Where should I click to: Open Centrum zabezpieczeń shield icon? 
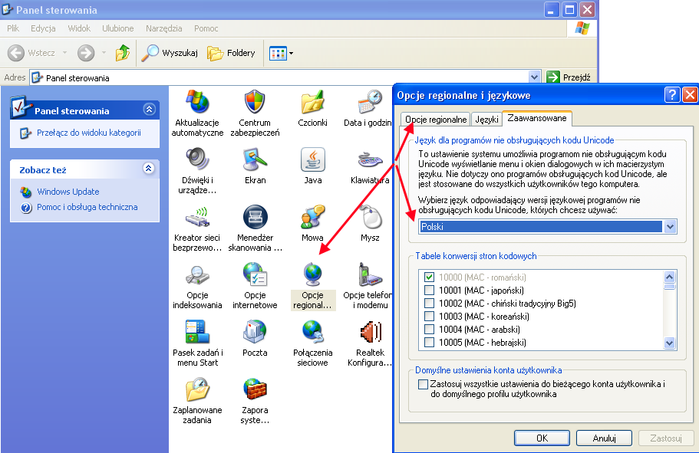point(254,102)
